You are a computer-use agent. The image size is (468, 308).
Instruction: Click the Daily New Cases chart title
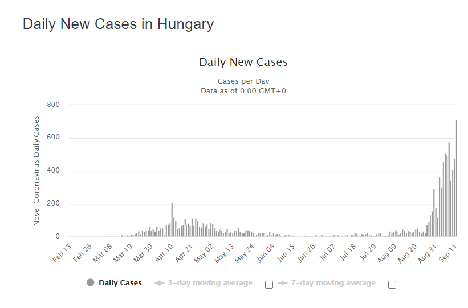point(243,62)
